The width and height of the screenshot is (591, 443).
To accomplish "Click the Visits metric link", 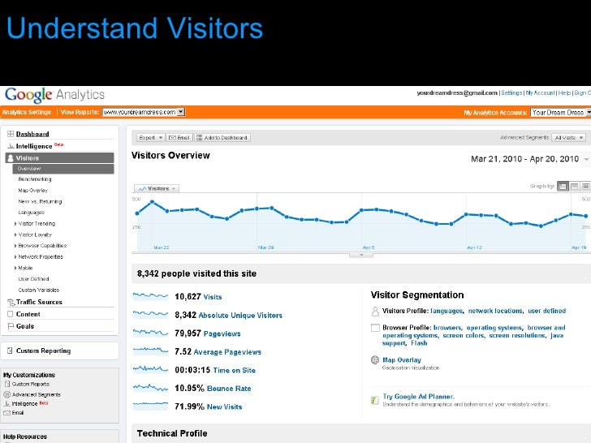I will point(213,297).
